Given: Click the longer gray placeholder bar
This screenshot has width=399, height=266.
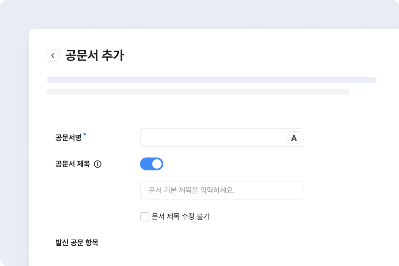Looking at the screenshot, I should tap(212, 80).
